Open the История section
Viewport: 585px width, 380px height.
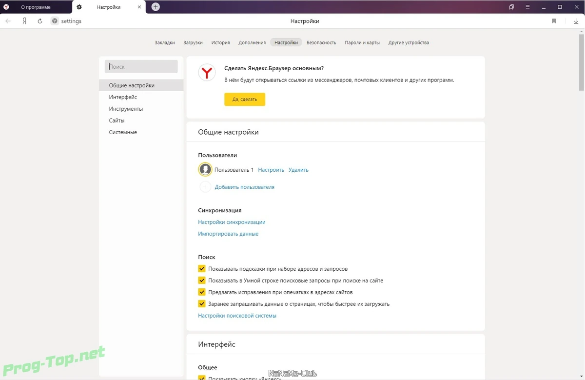[220, 42]
